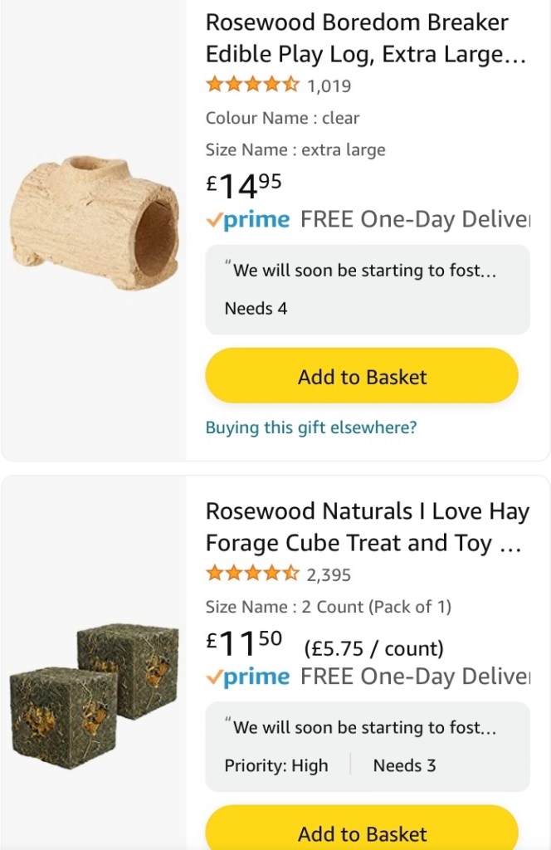Image resolution: width=551 pixels, height=850 pixels.
Task: View star rating for Hay Forage Cube
Action: (x=252, y=574)
